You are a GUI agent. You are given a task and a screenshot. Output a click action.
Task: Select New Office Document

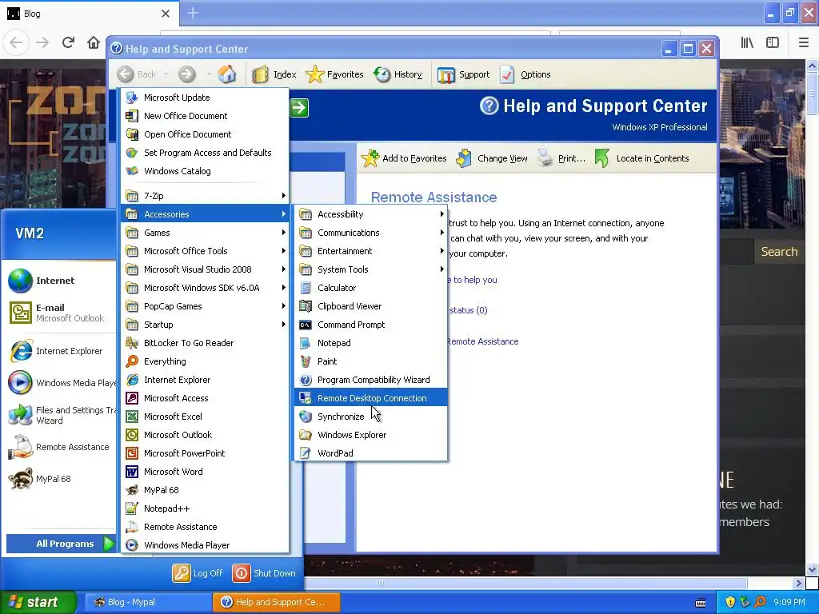(x=206, y=116)
